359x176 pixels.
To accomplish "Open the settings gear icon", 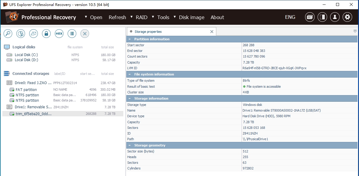I will tap(347, 17).
